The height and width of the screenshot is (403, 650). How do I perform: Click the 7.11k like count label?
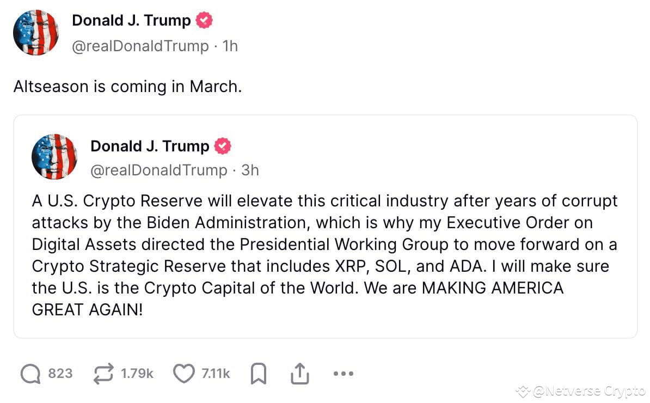tap(216, 374)
